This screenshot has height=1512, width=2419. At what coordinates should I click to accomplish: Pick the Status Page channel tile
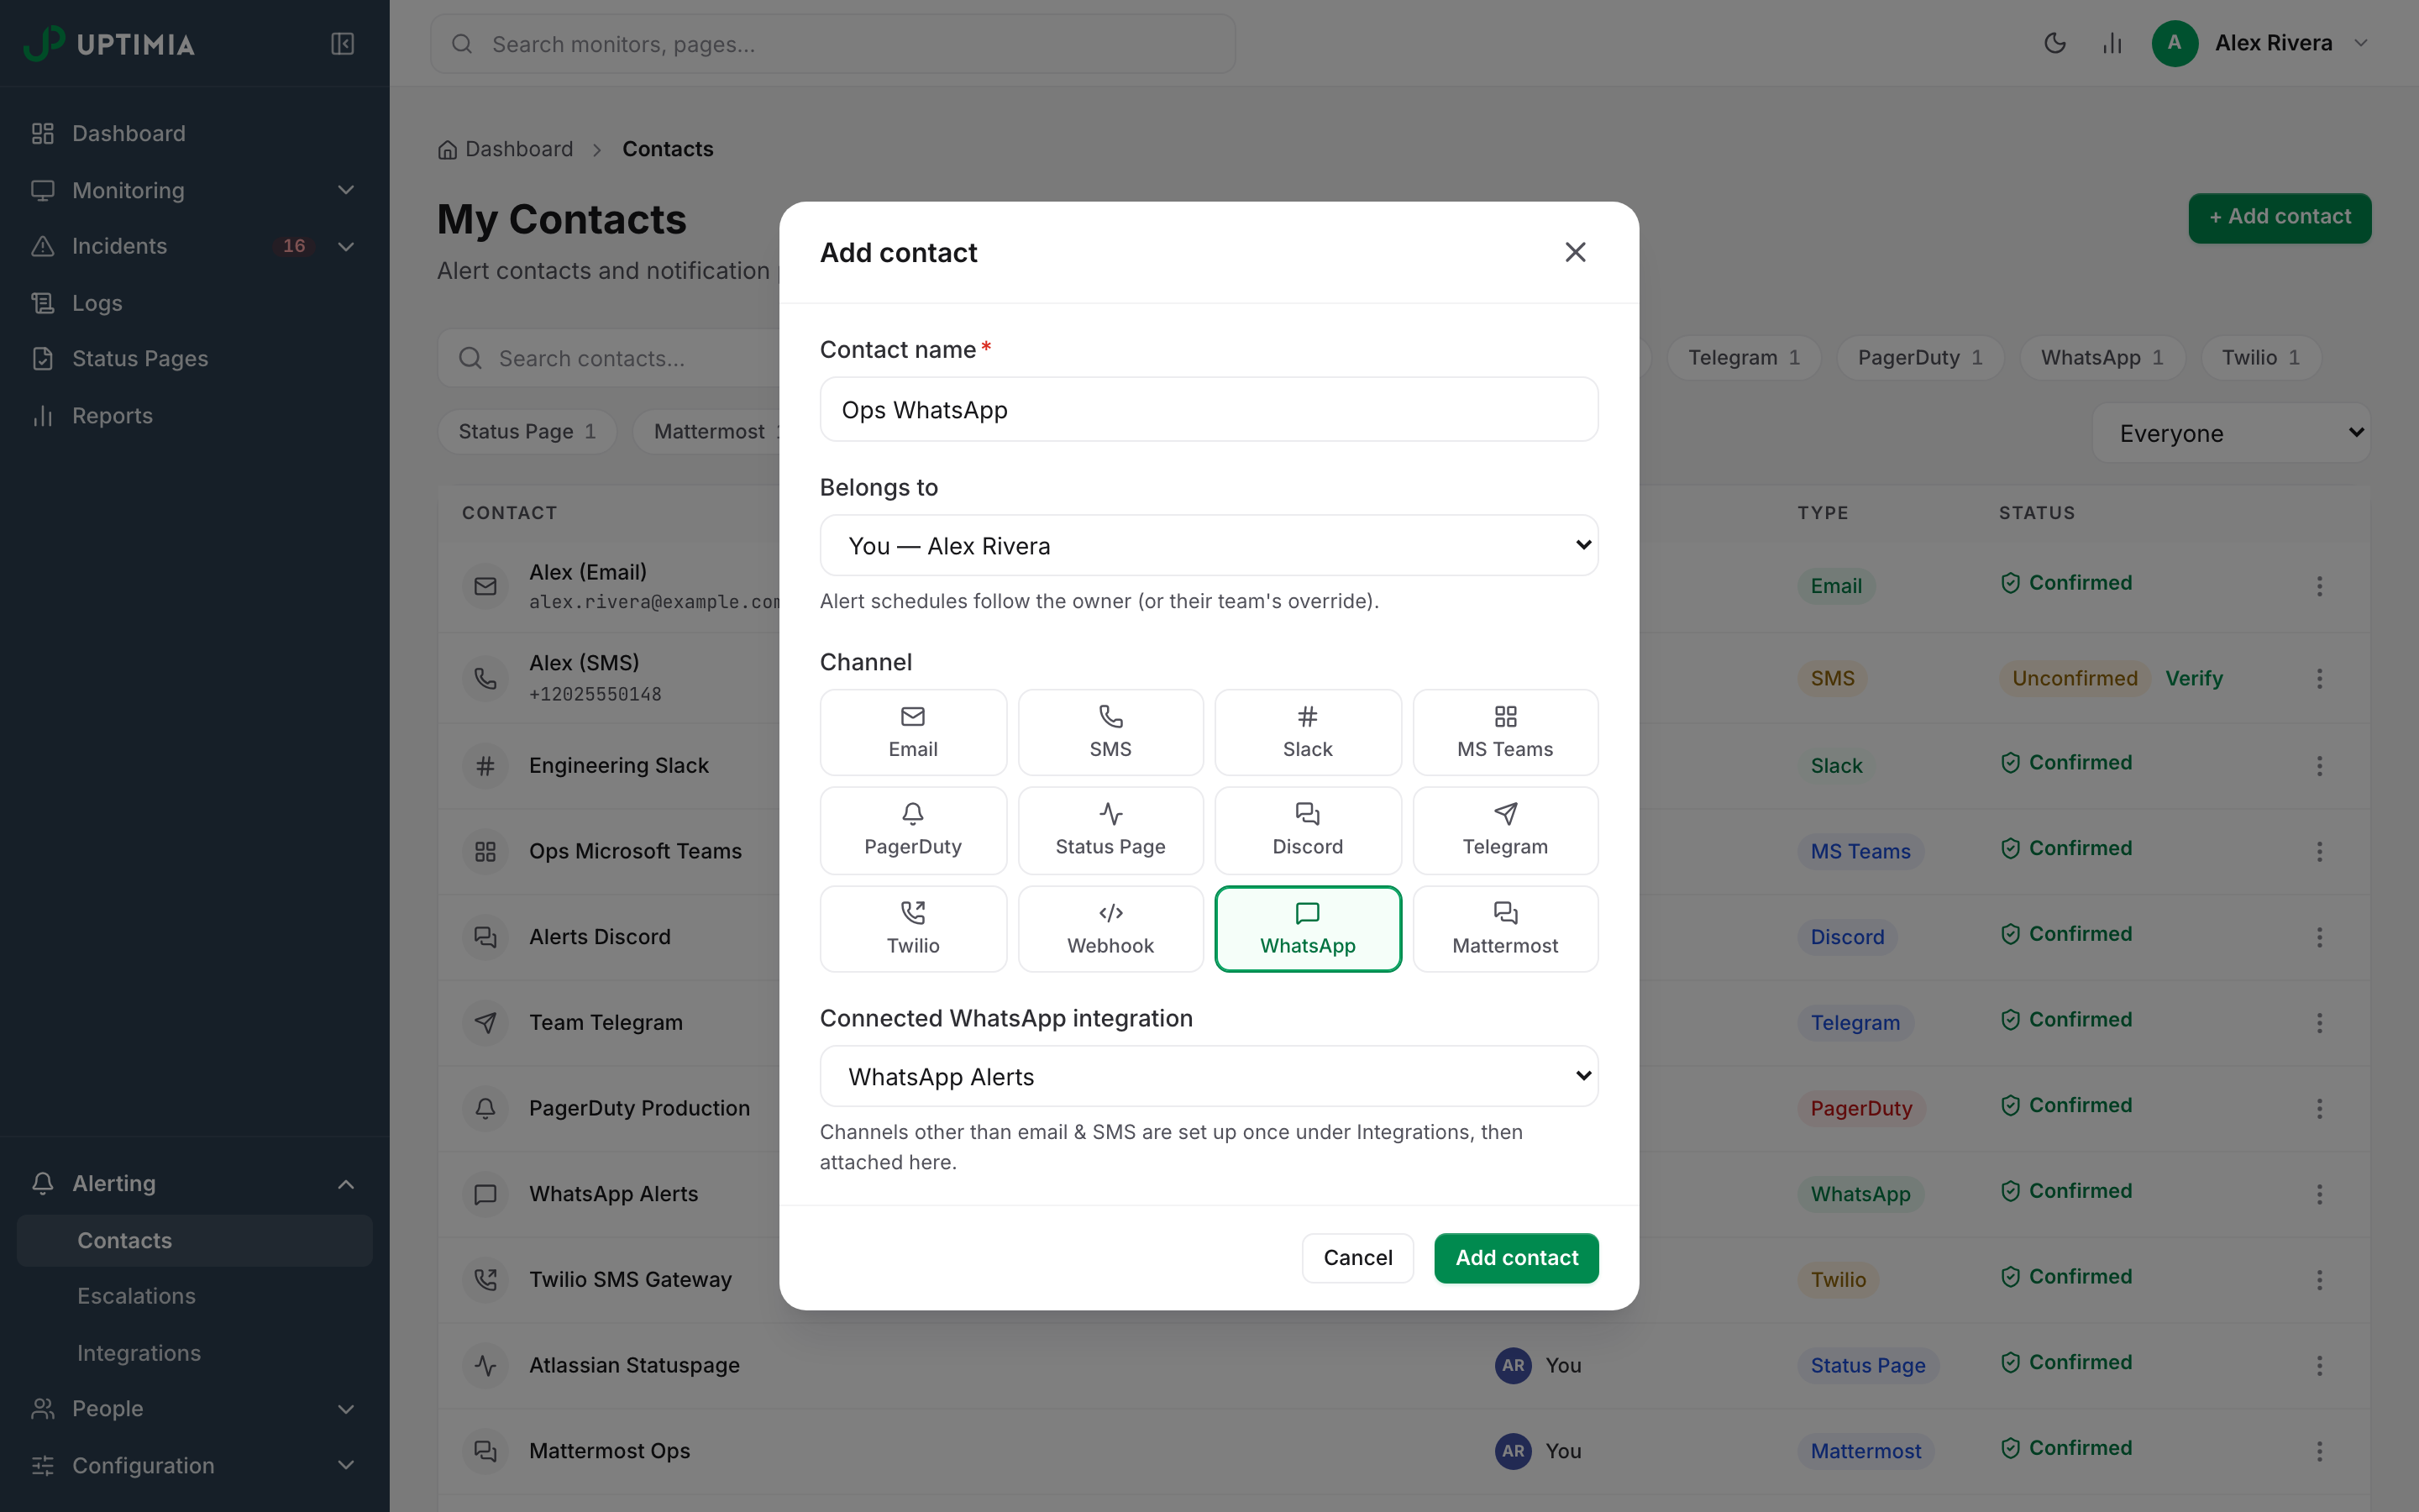click(1110, 830)
